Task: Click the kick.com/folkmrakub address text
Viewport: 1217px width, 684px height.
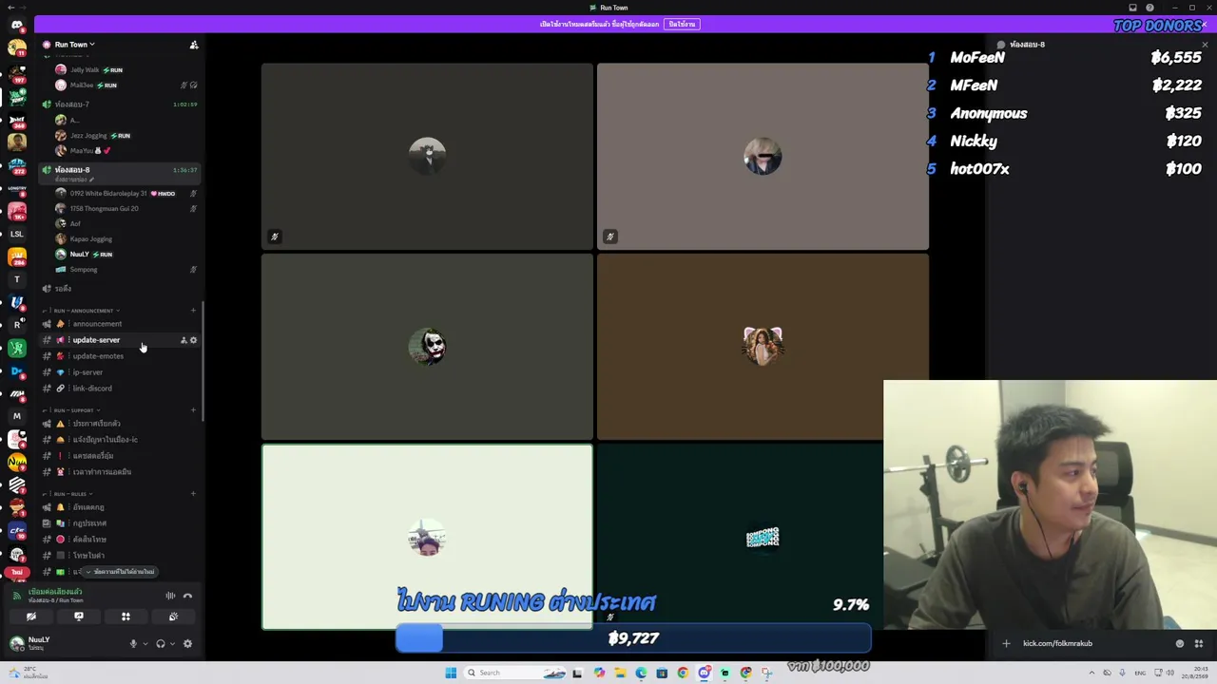Action: [x=1057, y=644]
